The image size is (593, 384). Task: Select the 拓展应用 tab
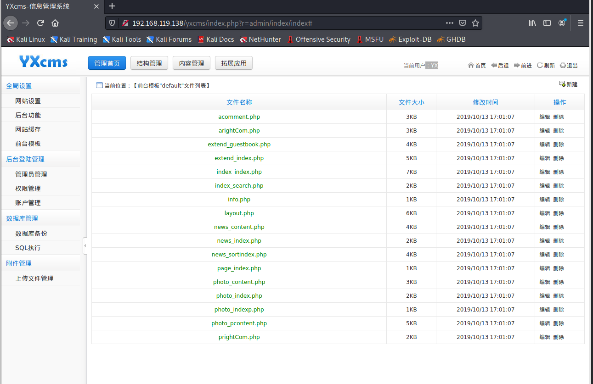coord(234,63)
